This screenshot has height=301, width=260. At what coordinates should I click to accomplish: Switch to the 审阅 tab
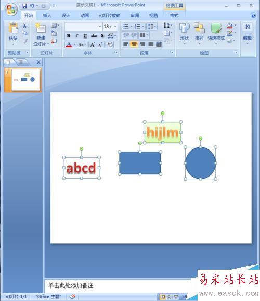(135, 15)
